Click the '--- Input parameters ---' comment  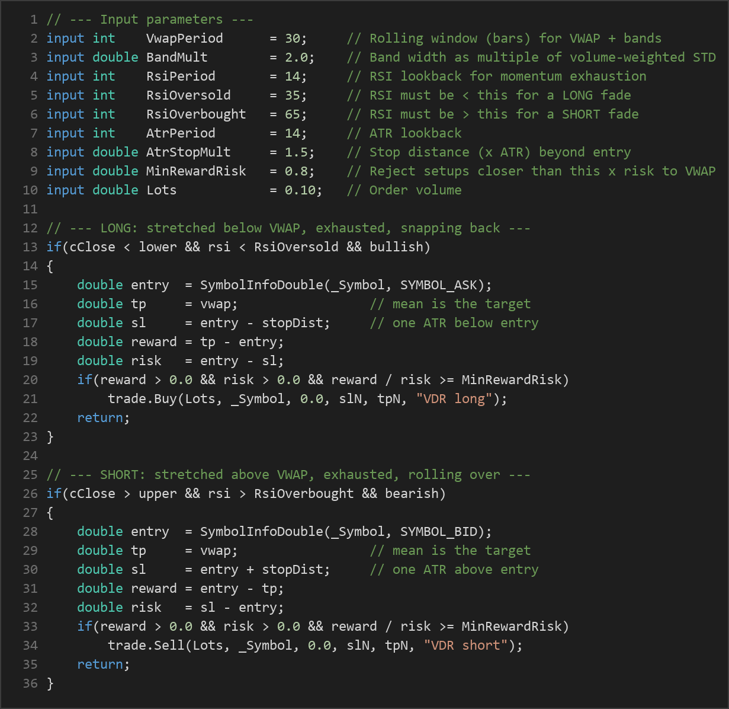[x=150, y=20]
